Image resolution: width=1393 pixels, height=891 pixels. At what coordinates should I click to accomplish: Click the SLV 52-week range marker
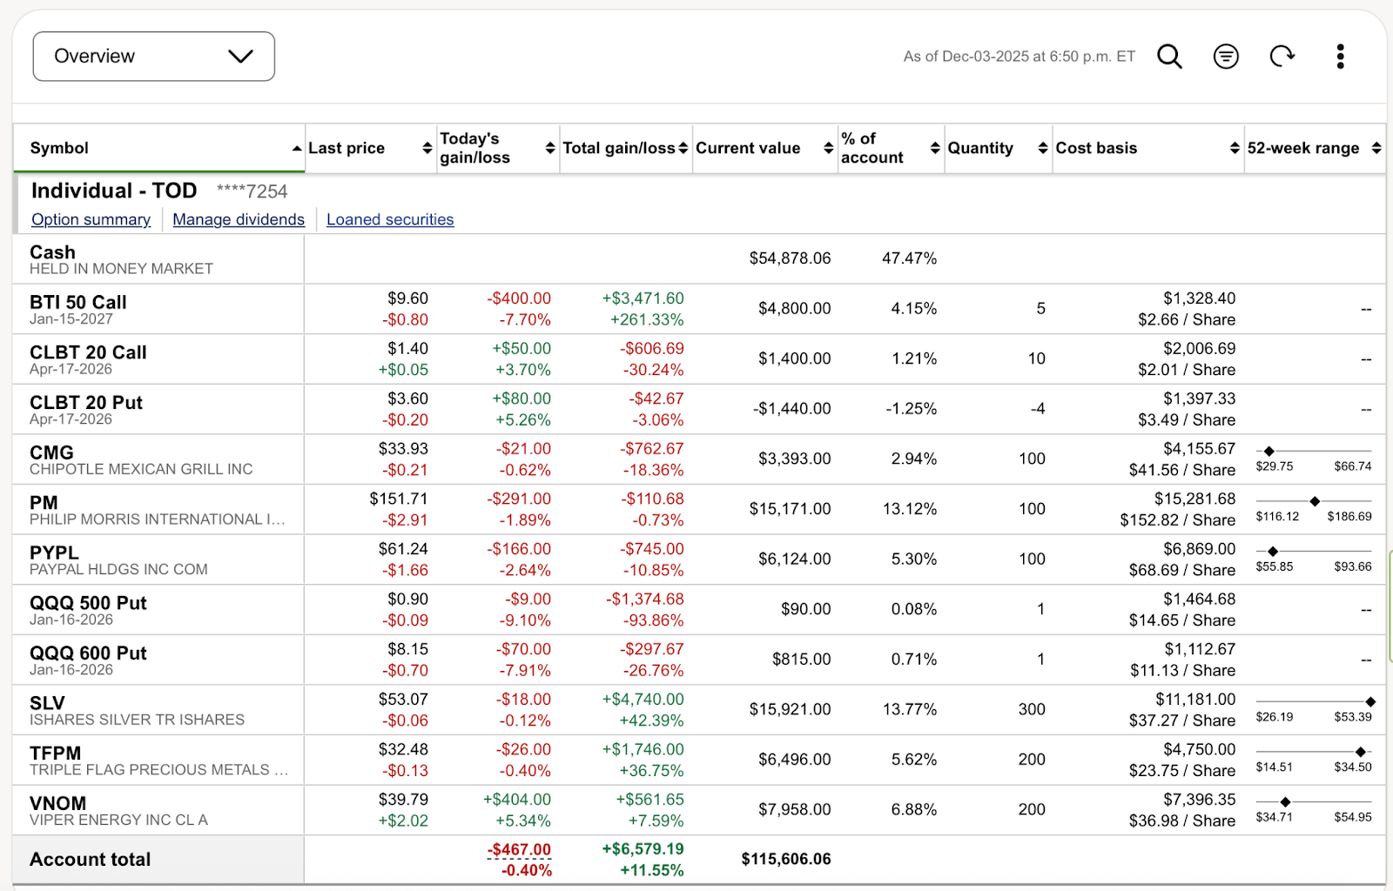[x=1369, y=701]
